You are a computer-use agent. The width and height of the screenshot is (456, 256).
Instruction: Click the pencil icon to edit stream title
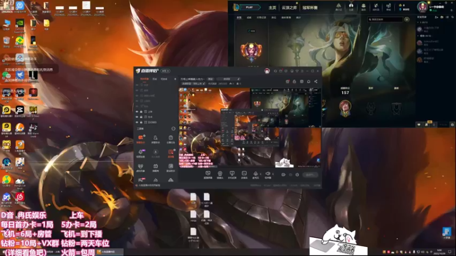coord(239,79)
